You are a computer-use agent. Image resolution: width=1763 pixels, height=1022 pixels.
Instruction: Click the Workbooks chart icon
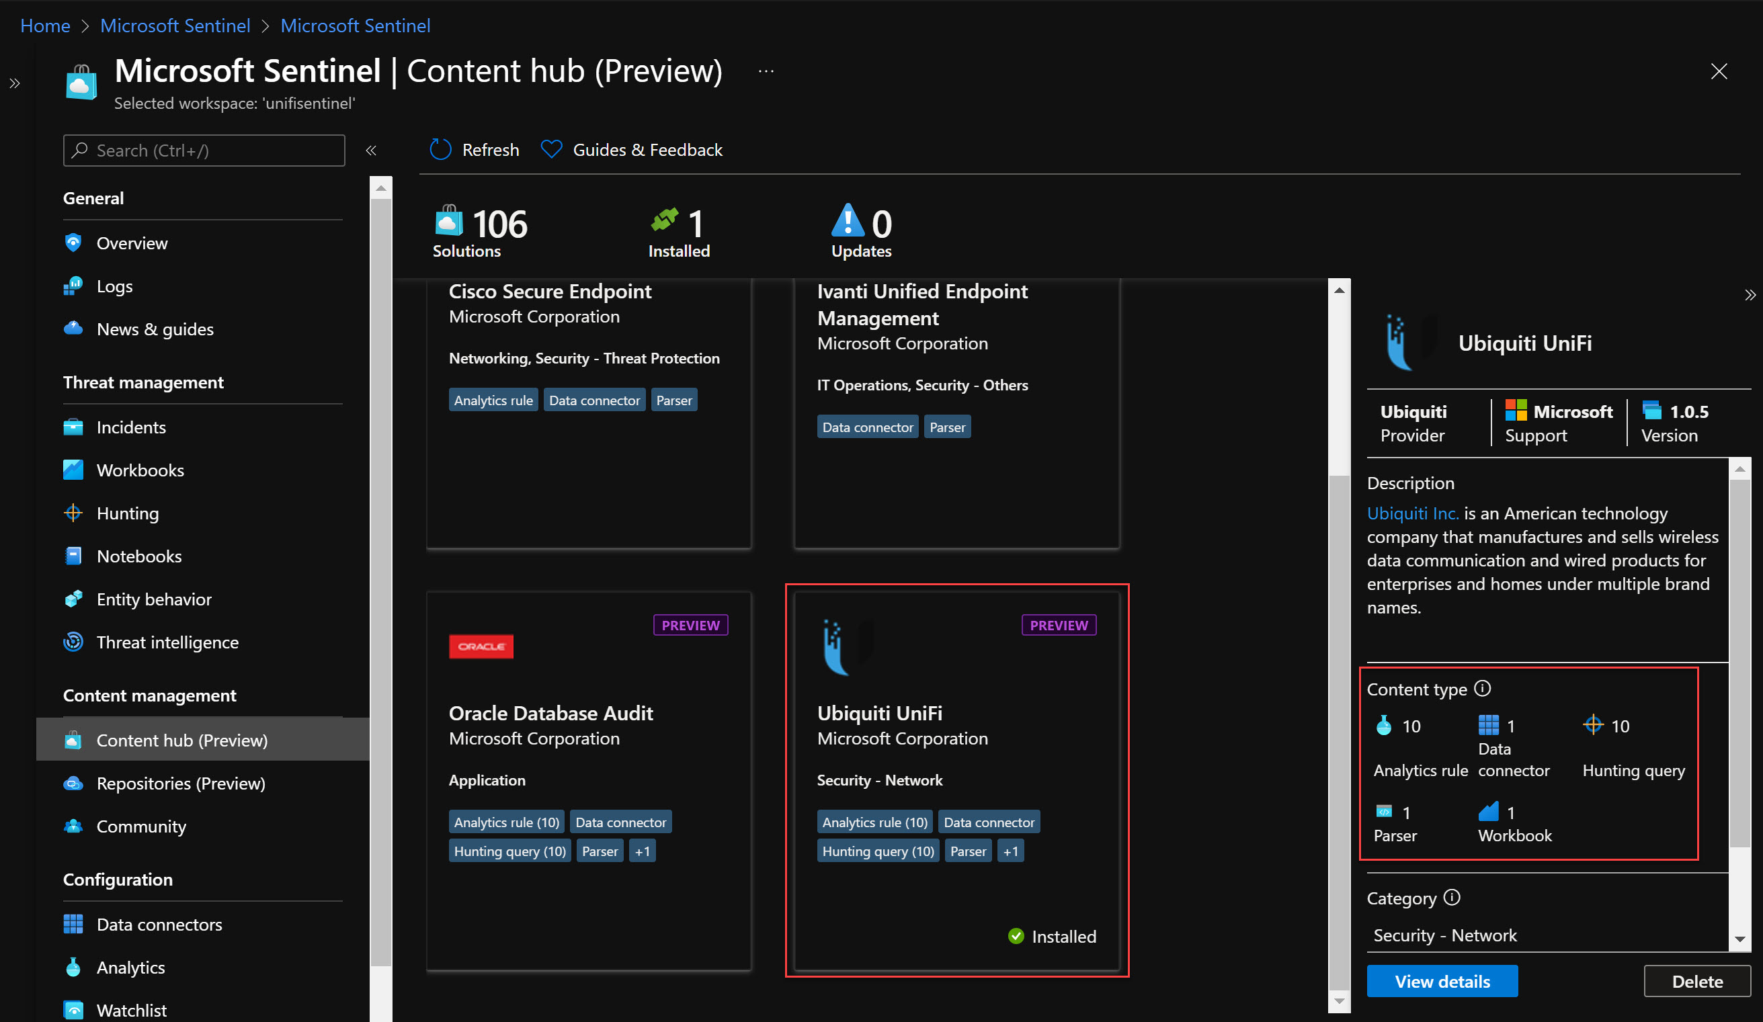click(73, 470)
